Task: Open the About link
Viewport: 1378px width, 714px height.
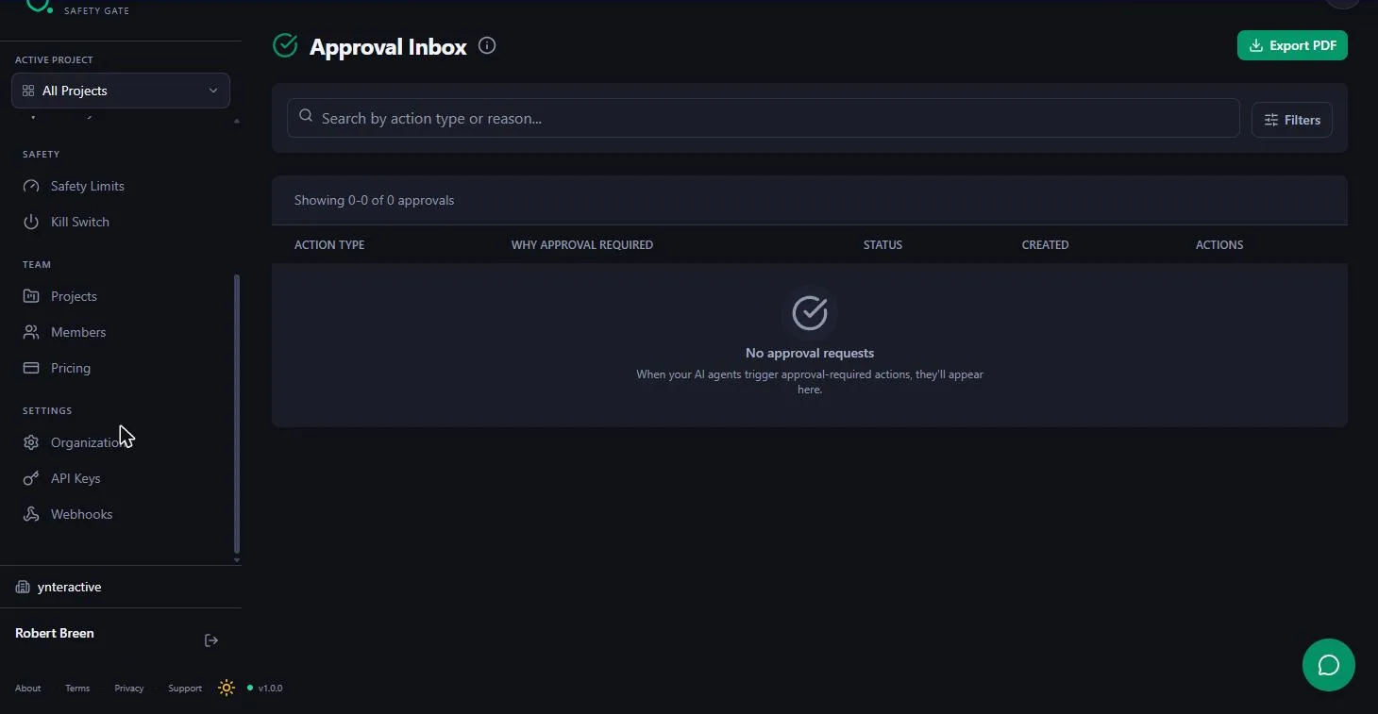Action: tap(28, 688)
